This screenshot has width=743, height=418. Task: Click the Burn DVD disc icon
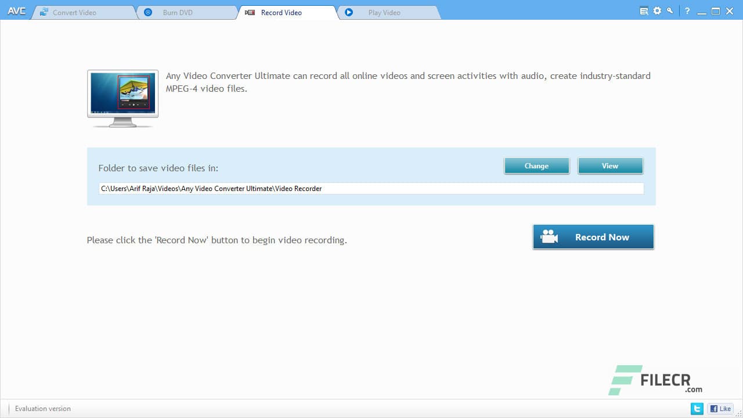pyautogui.click(x=147, y=12)
